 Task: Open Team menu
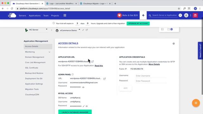click(46, 16)
